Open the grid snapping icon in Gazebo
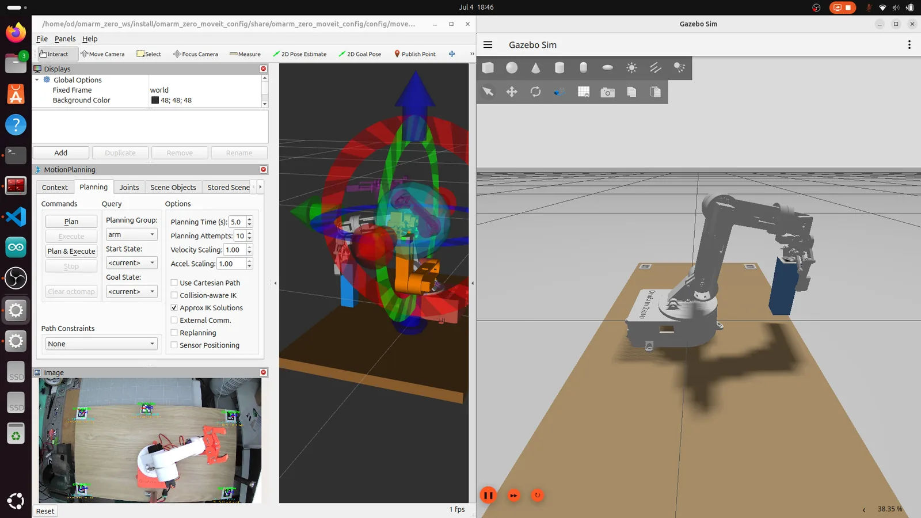Image resolution: width=921 pixels, height=518 pixels. [x=584, y=92]
